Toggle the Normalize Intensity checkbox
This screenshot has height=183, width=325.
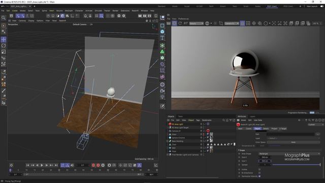[259, 176]
